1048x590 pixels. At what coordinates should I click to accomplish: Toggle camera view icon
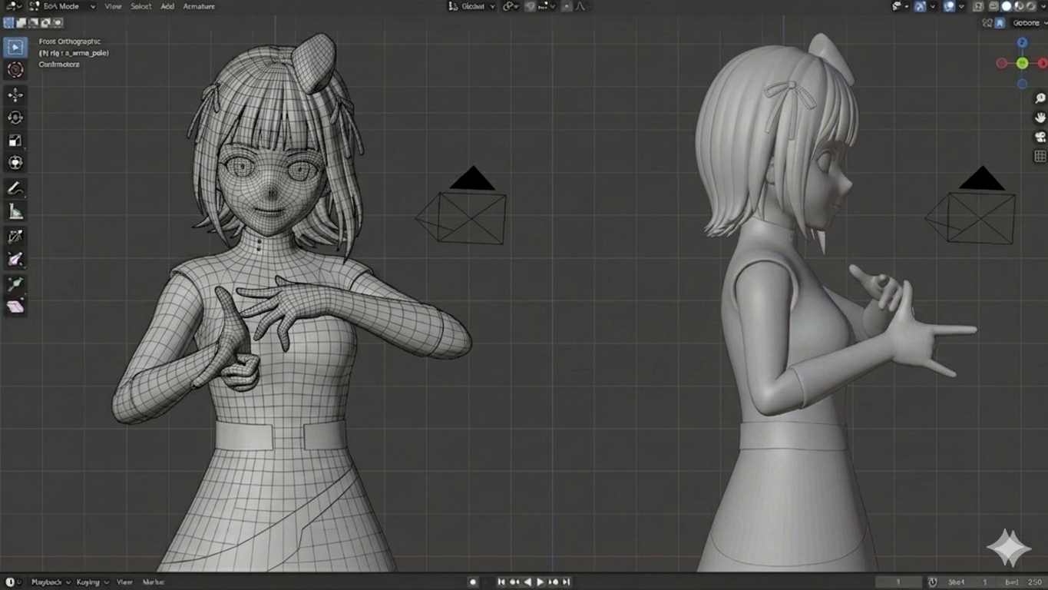click(x=1040, y=137)
